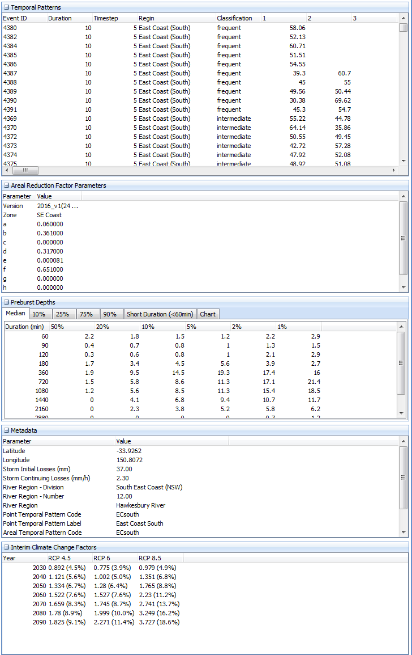This screenshot has height=655, width=412.
Task: Select the 75% preburst tab
Action: pos(87,314)
